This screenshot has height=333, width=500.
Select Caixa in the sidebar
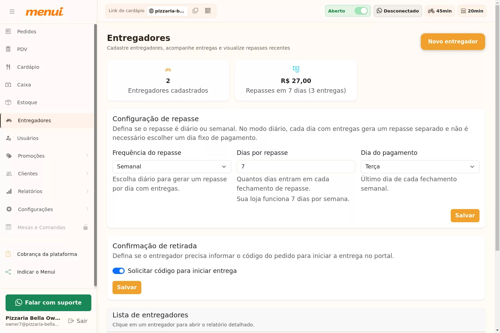[x=47, y=85]
